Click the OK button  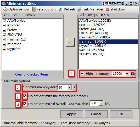coord(121,114)
